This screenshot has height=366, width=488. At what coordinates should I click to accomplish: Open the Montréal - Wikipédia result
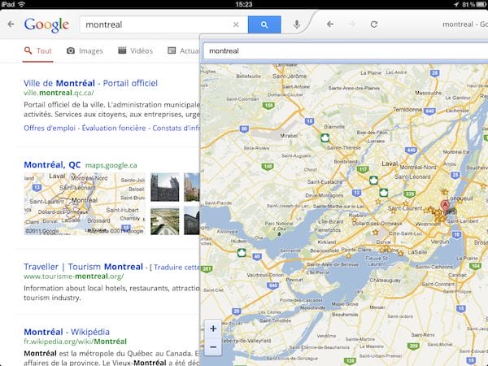(67, 332)
